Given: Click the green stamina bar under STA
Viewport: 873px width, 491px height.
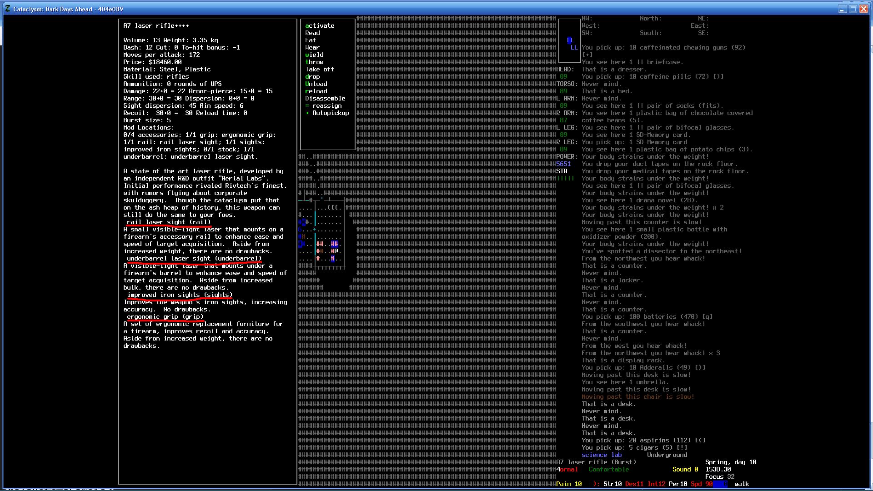Looking at the screenshot, I should tap(566, 179).
